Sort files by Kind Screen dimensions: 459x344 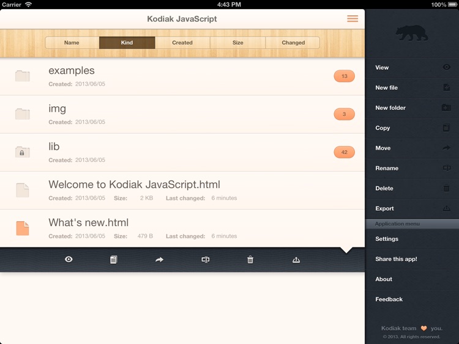(127, 43)
